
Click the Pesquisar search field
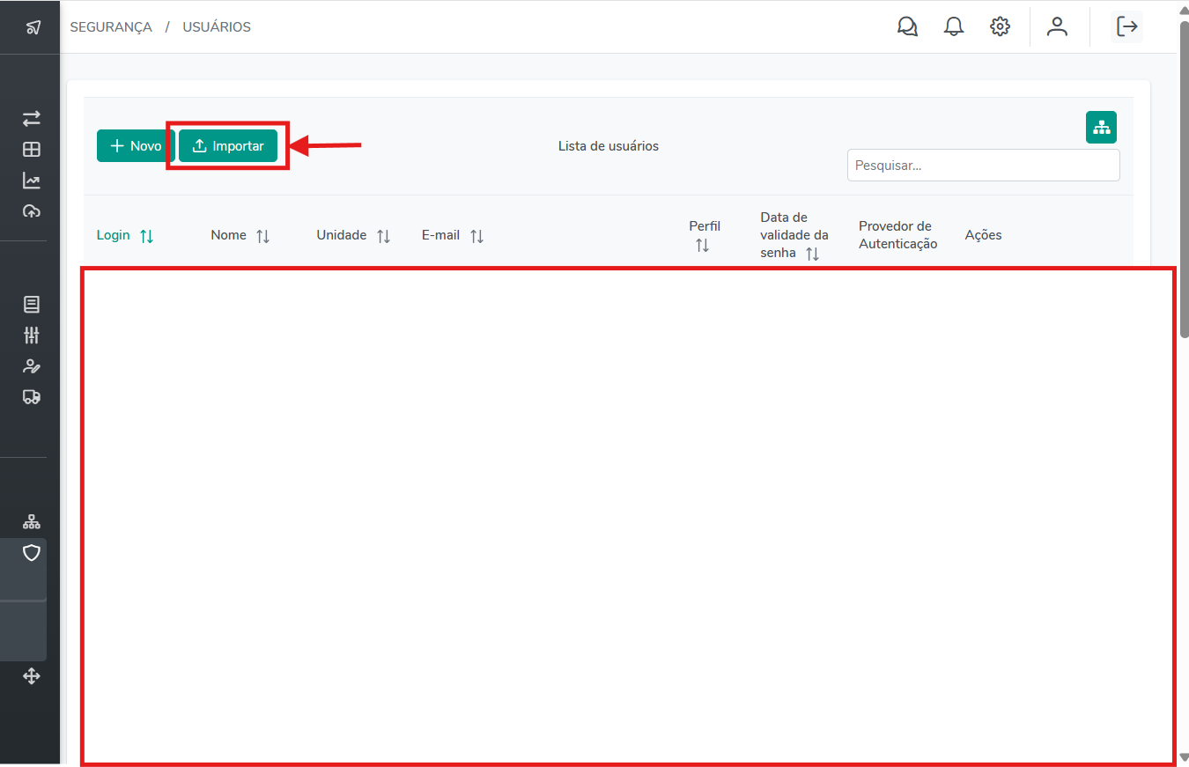click(983, 166)
